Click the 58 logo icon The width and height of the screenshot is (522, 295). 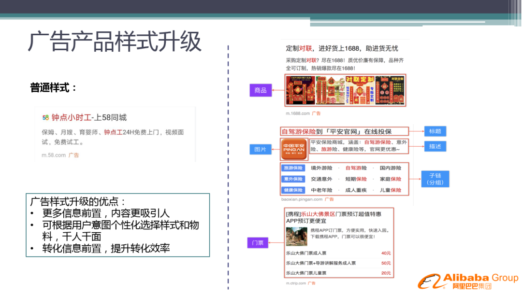pyautogui.click(x=45, y=117)
